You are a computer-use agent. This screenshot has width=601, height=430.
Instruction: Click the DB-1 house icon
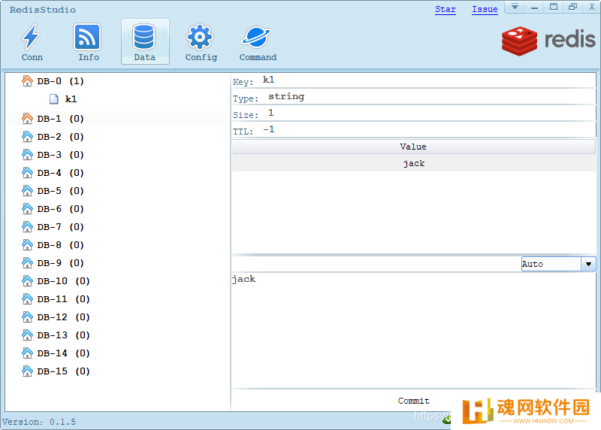pos(27,119)
